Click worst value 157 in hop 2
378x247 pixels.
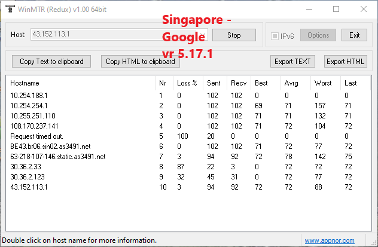pos(320,106)
